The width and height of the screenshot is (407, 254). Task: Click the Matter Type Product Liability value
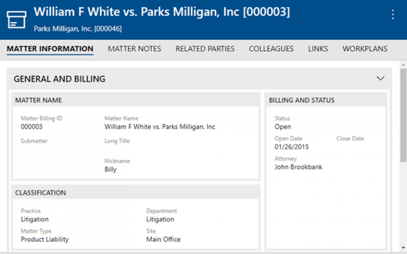click(45, 240)
